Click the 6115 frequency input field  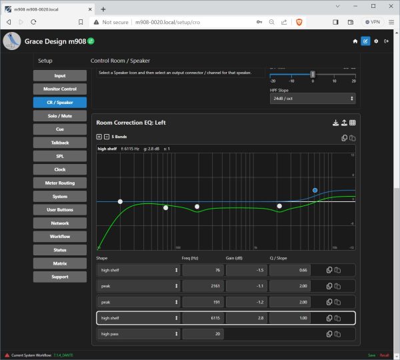point(203,317)
